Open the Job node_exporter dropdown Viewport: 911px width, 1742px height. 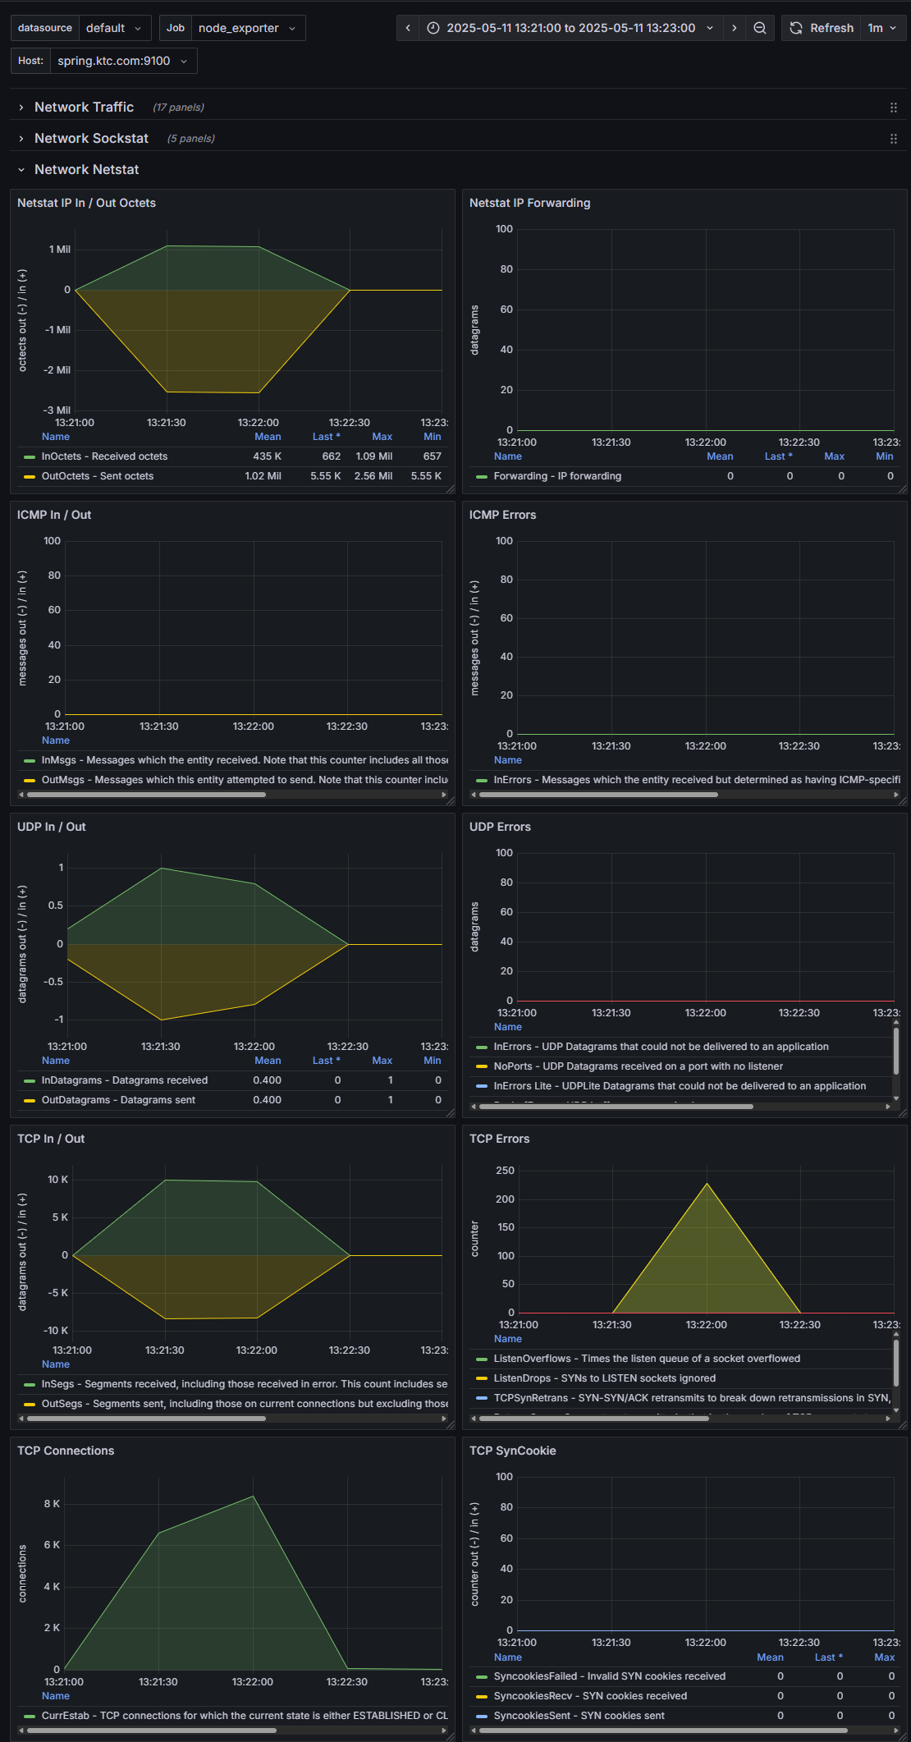248,28
